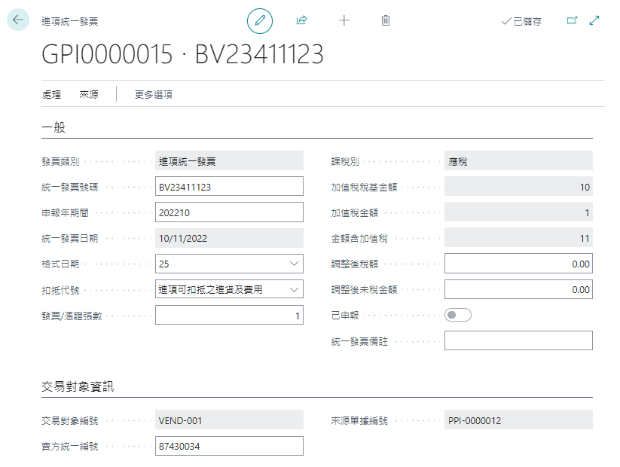
Task: Click the 調整後未稅金額 input field
Action: coord(518,289)
